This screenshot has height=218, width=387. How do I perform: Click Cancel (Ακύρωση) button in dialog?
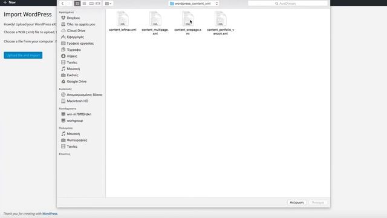pos(297,202)
